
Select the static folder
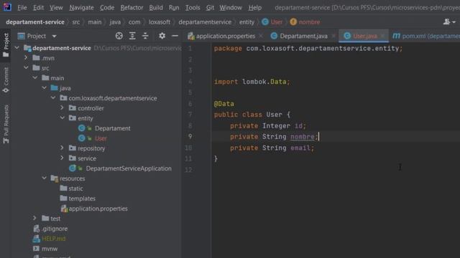(75, 188)
